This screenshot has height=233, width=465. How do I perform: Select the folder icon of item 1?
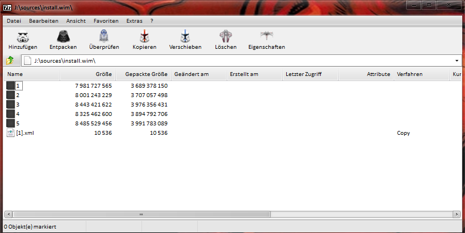click(11, 85)
